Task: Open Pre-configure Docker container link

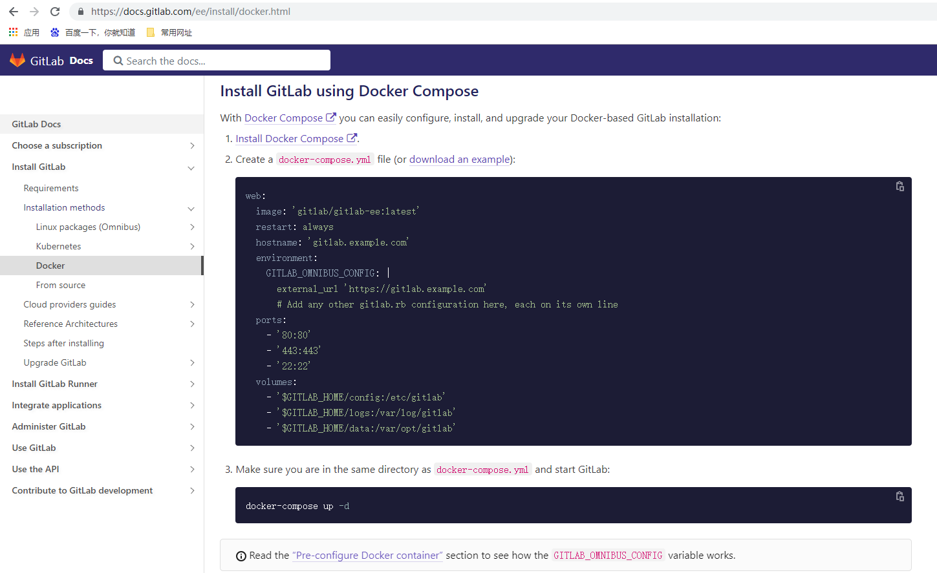Action: coord(367,556)
